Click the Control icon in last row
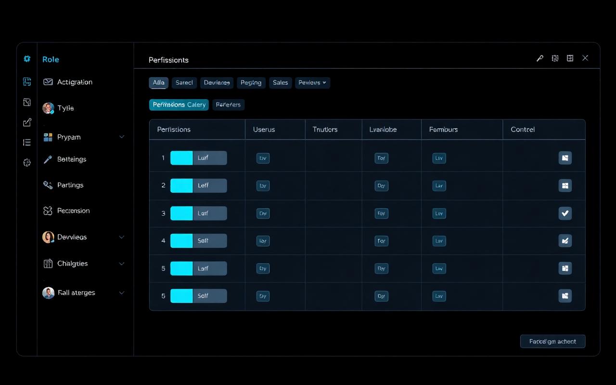616x385 pixels. tap(565, 296)
